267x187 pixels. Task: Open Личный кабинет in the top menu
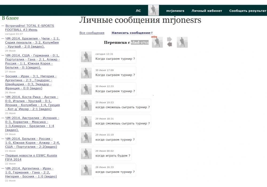pyautogui.click(x=207, y=11)
